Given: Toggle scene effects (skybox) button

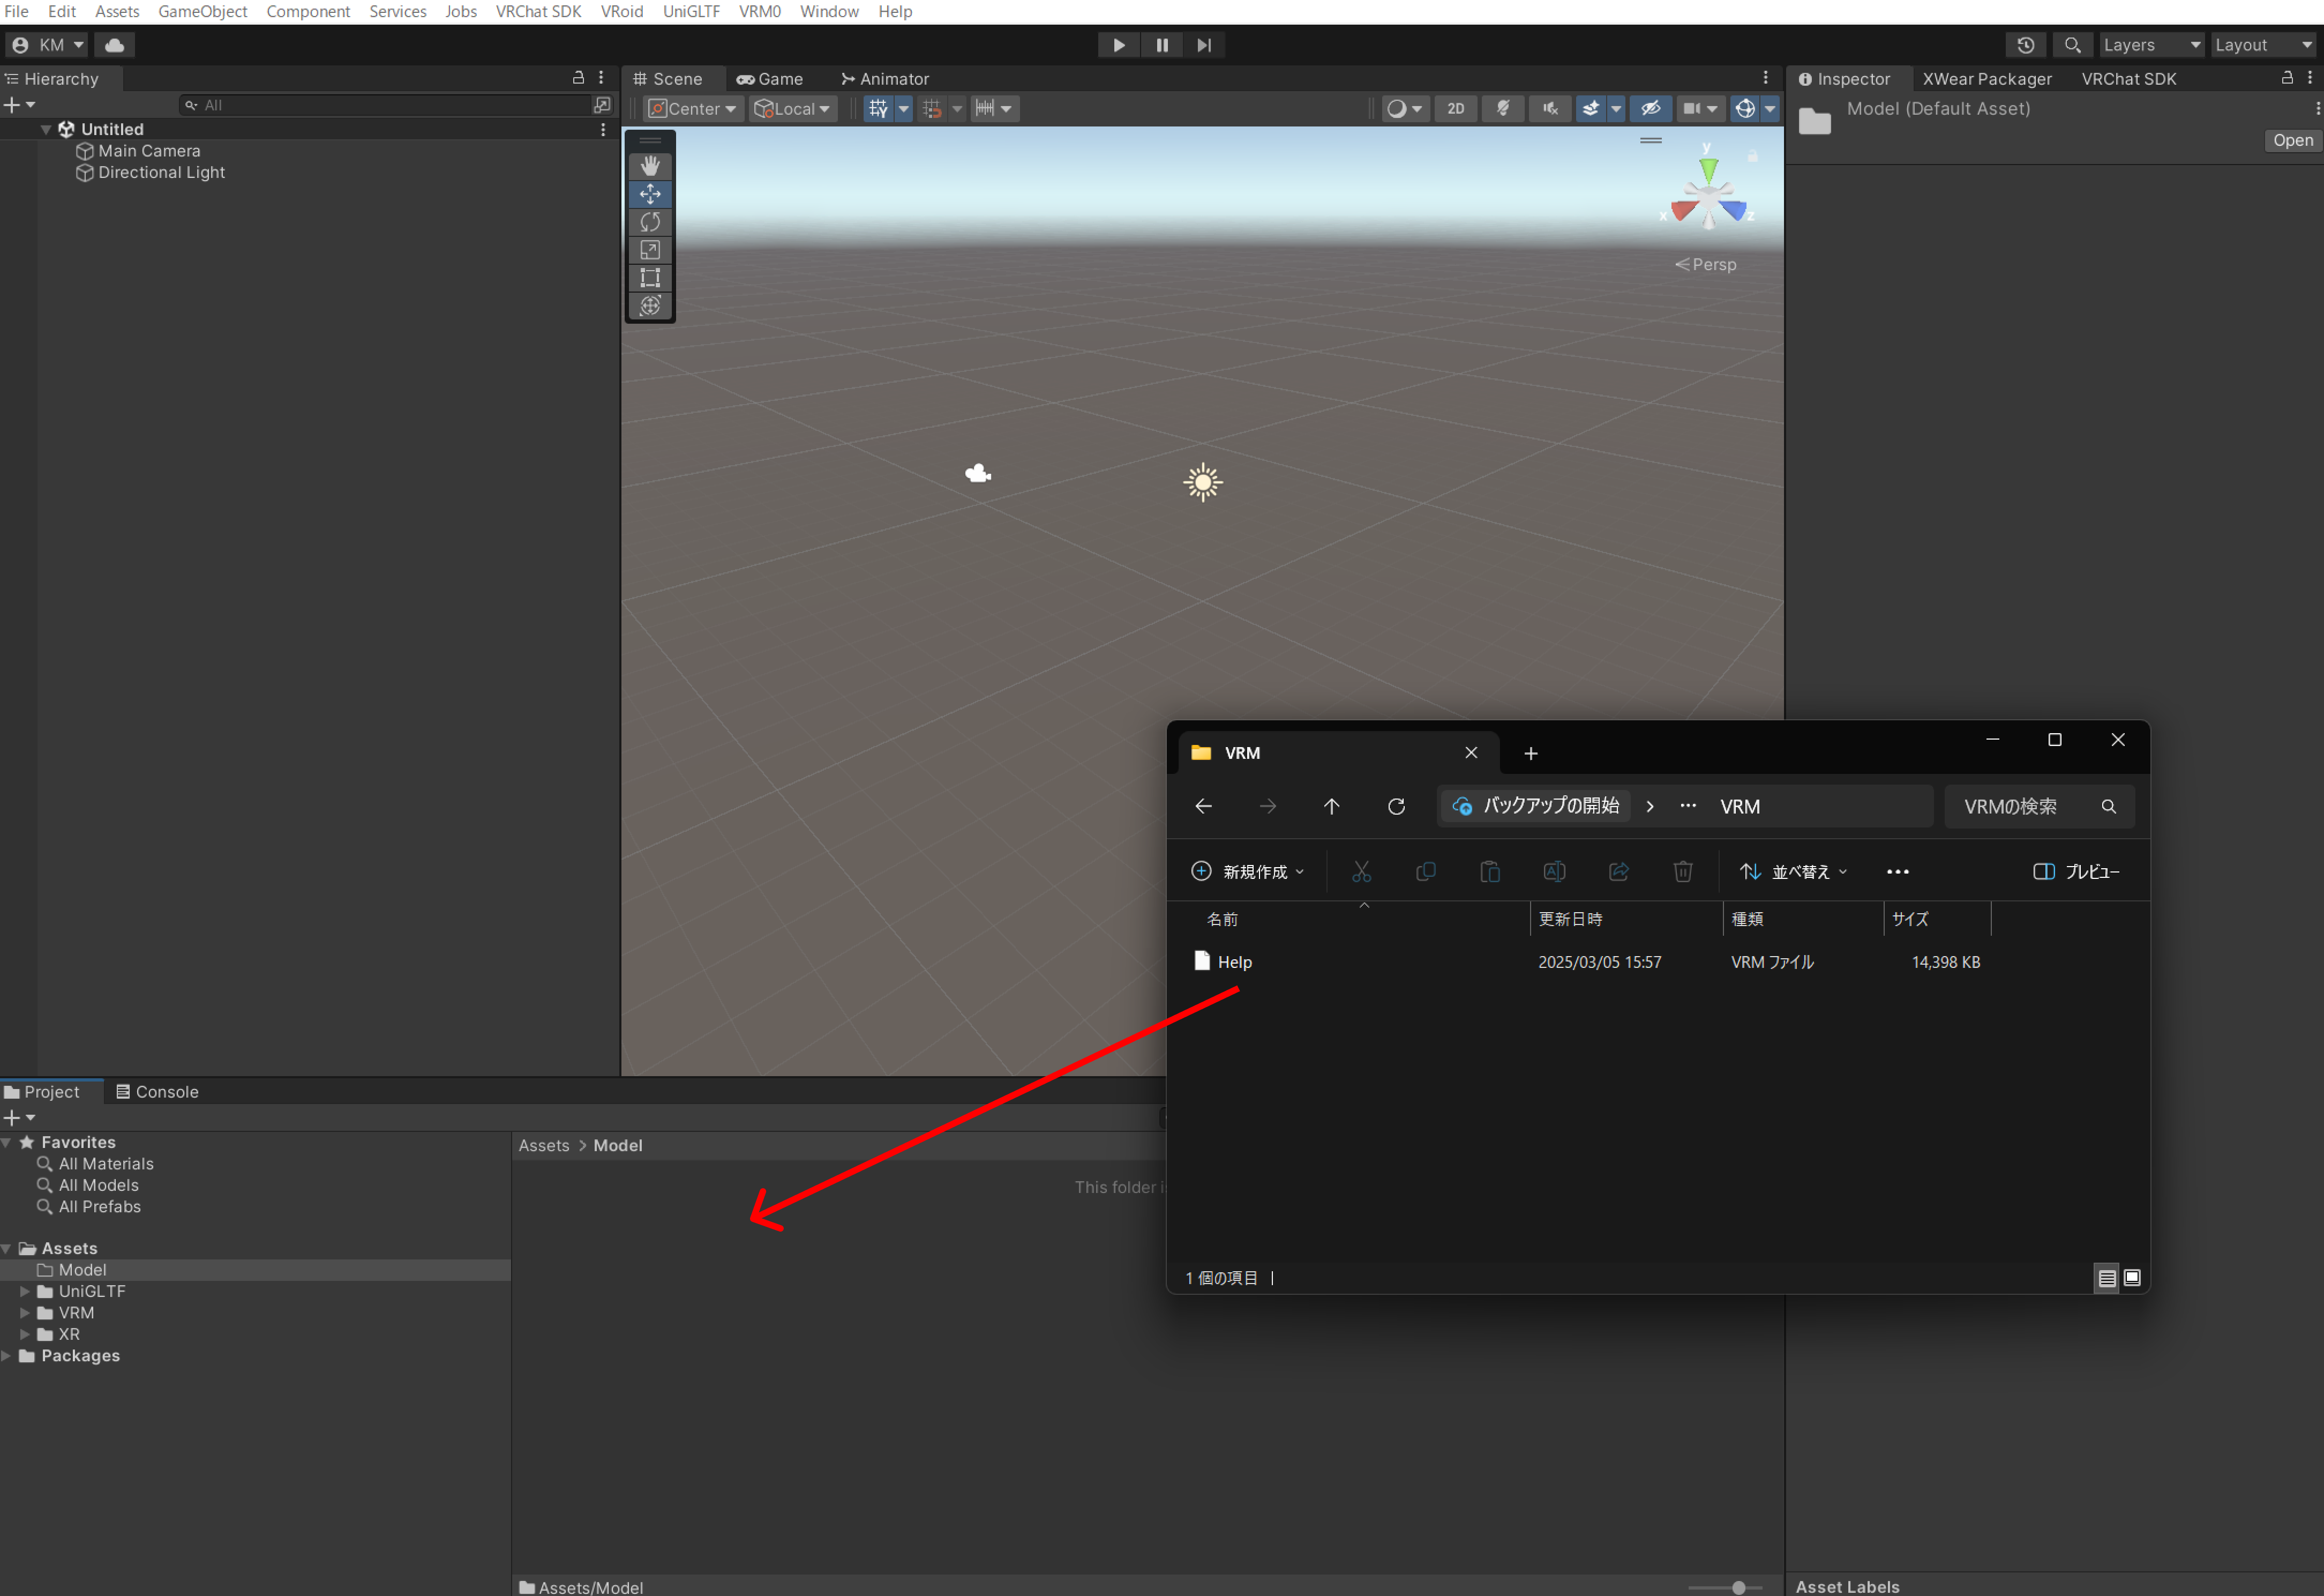Looking at the screenshot, I should coord(1590,108).
